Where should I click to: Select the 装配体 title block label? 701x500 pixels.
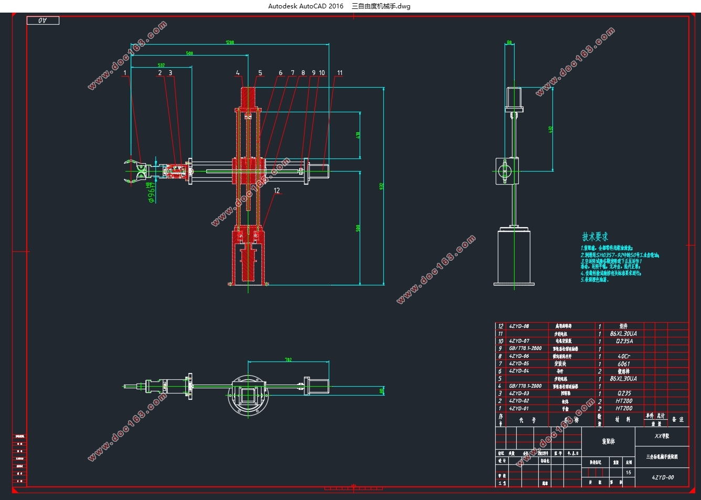608,442
